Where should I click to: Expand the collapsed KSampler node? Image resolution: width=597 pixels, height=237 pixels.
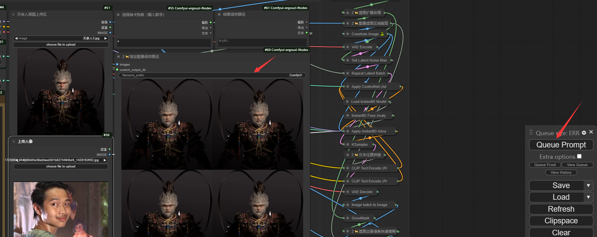348,144
